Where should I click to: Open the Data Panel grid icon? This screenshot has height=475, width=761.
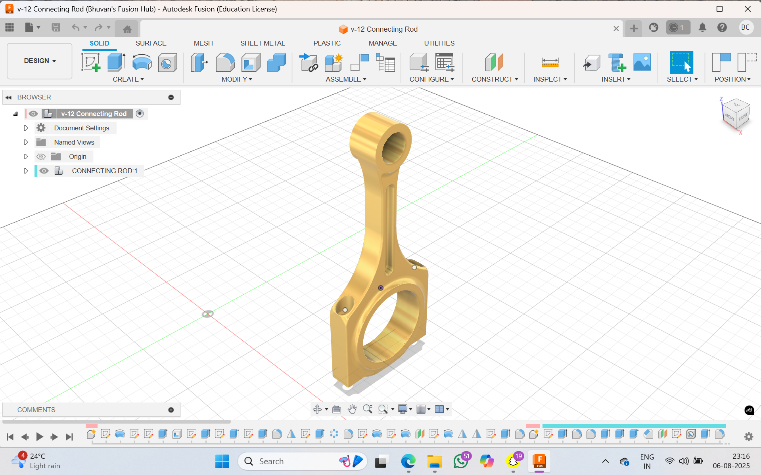click(x=10, y=27)
